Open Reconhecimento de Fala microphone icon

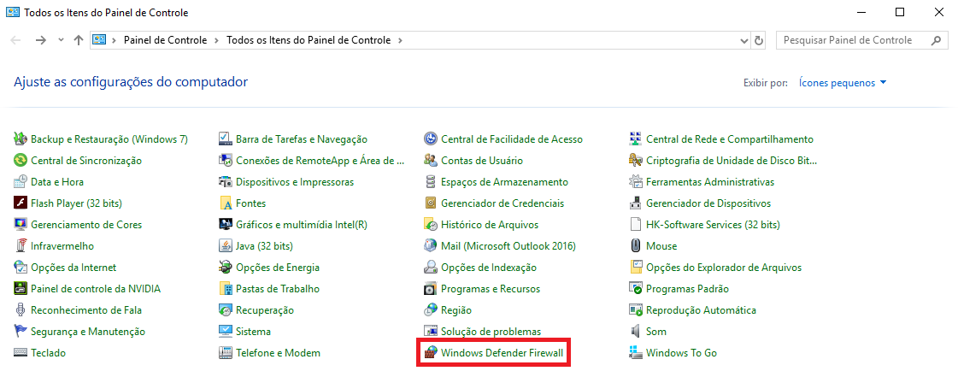[21, 310]
